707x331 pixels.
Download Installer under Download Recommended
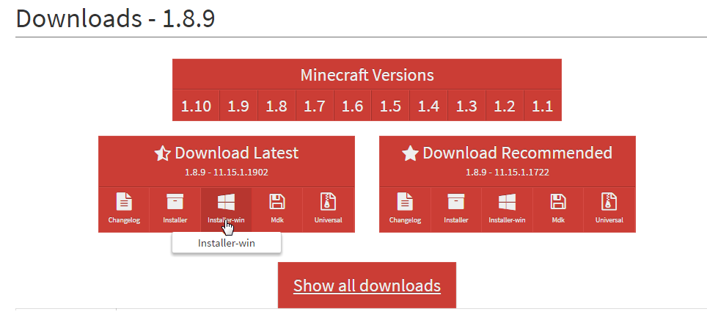pos(456,210)
